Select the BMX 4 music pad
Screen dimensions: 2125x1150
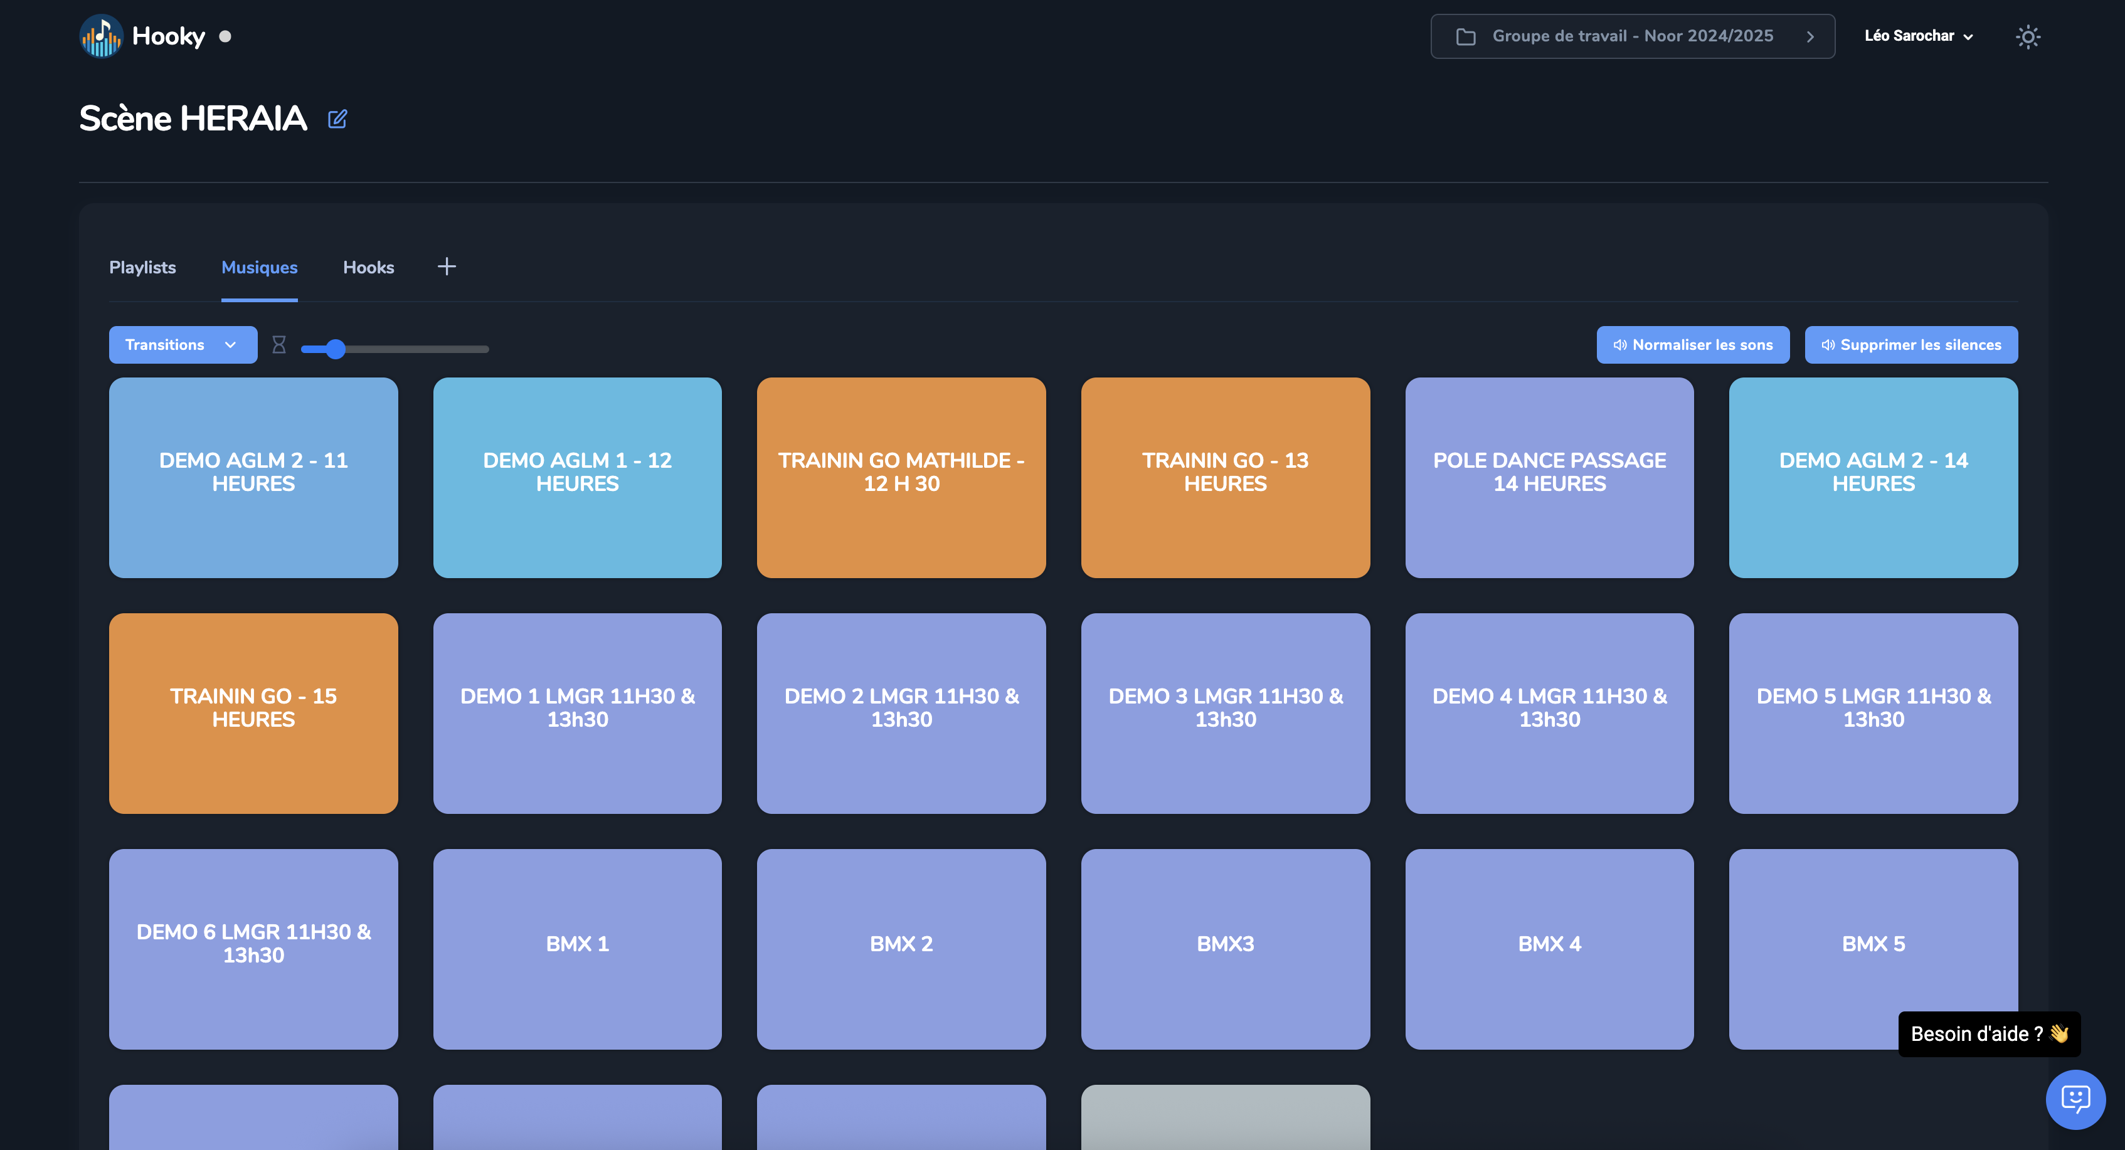click(x=1549, y=949)
